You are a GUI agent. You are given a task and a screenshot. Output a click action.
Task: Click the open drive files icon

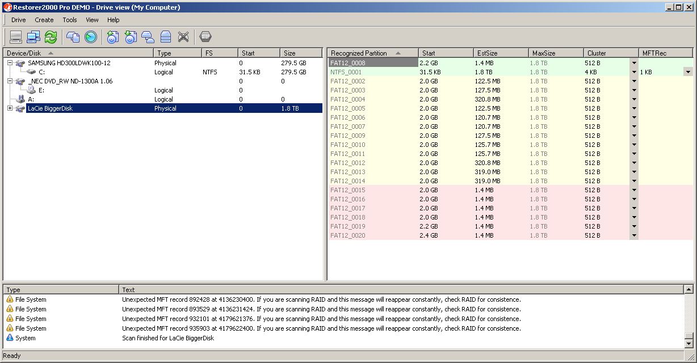click(73, 37)
